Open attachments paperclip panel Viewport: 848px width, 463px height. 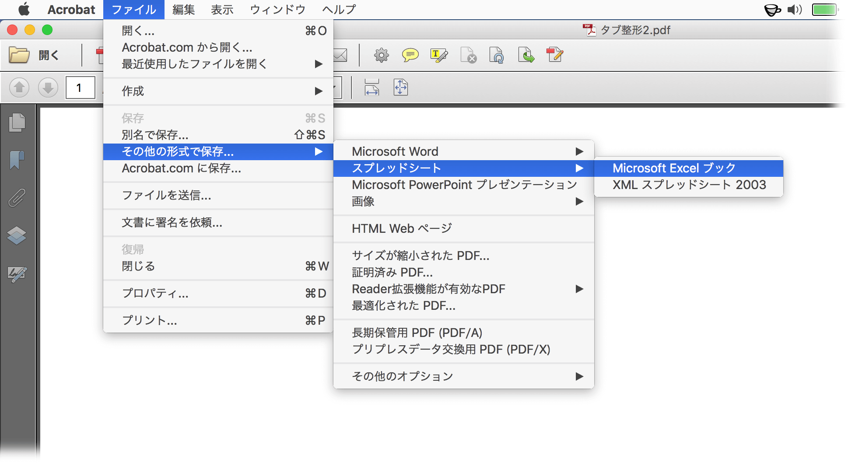point(17,198)
